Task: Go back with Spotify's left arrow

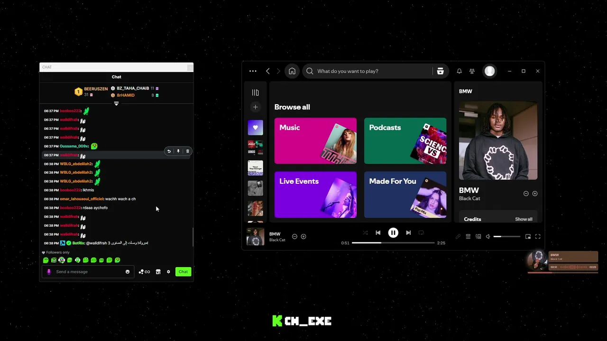Action: click(268, 71)
